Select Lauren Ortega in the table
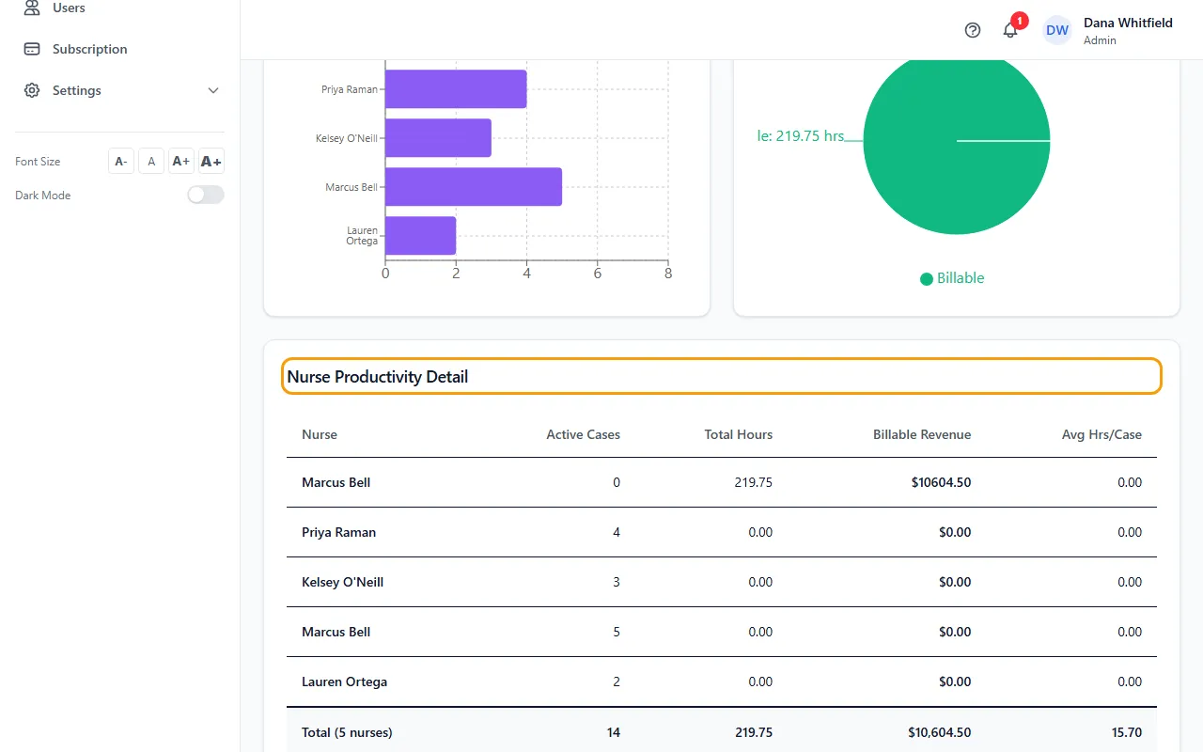The height and width of the screenshot is (752, 1203). [x=344, y=681]
